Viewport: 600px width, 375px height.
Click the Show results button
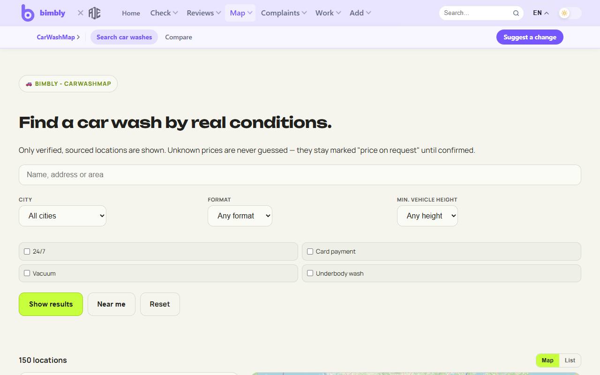click(51, 304)
